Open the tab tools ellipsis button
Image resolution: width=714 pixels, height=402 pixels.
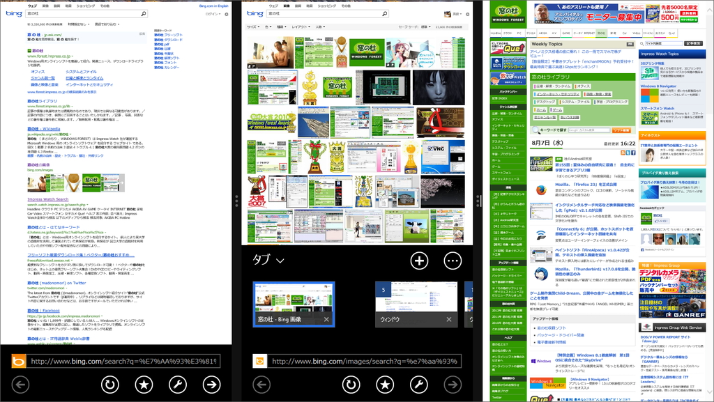tap(453, 261)
